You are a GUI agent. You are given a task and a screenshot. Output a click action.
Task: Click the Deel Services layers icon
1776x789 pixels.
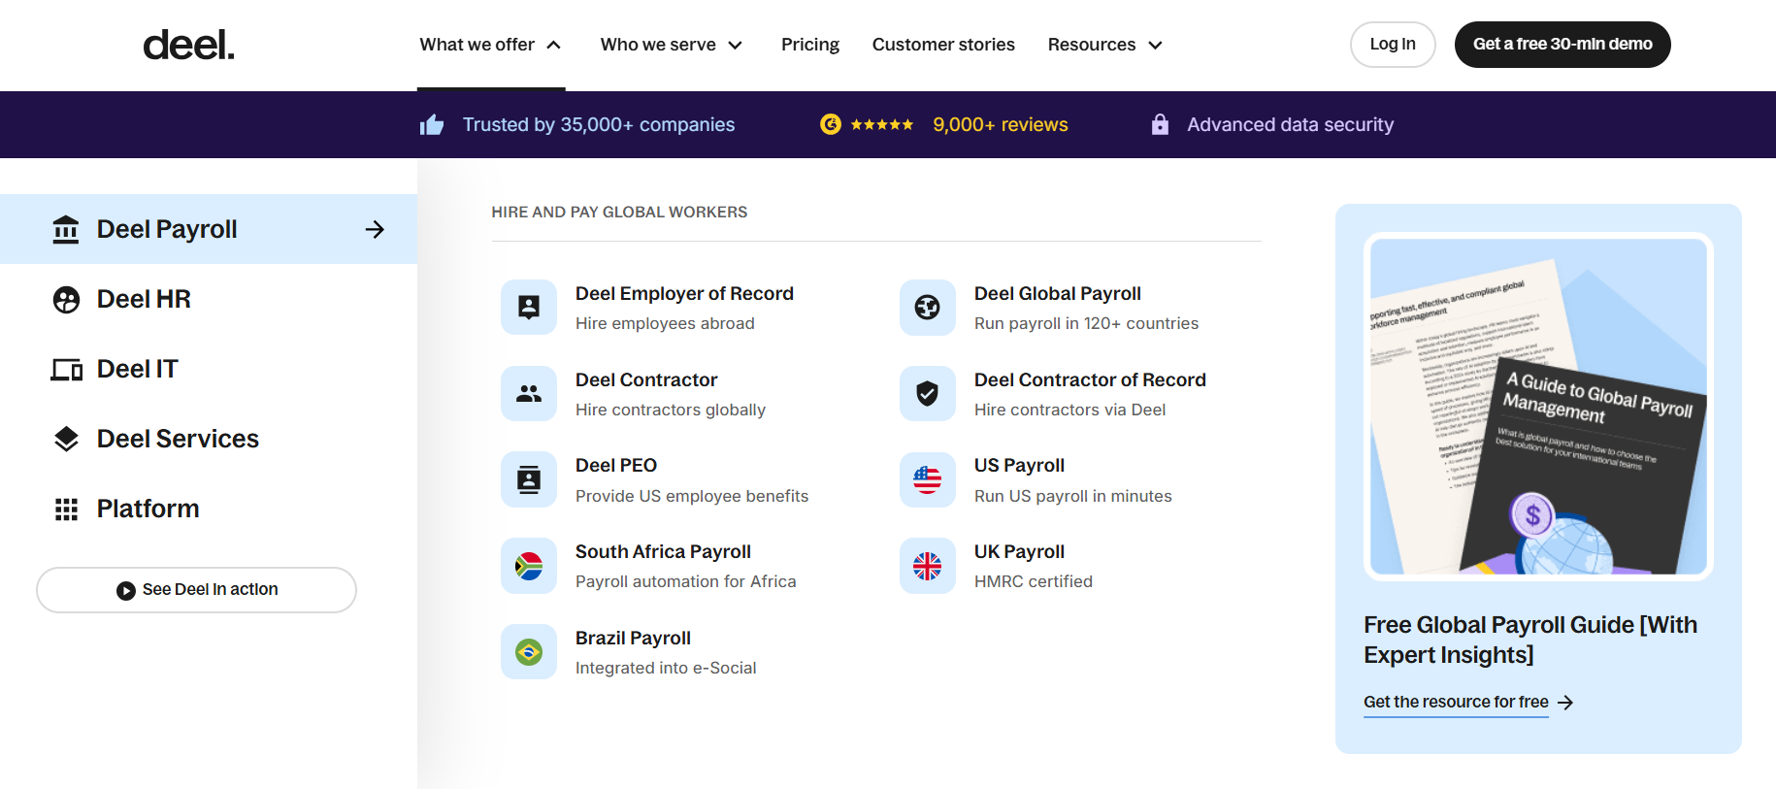tap(66, 439)
